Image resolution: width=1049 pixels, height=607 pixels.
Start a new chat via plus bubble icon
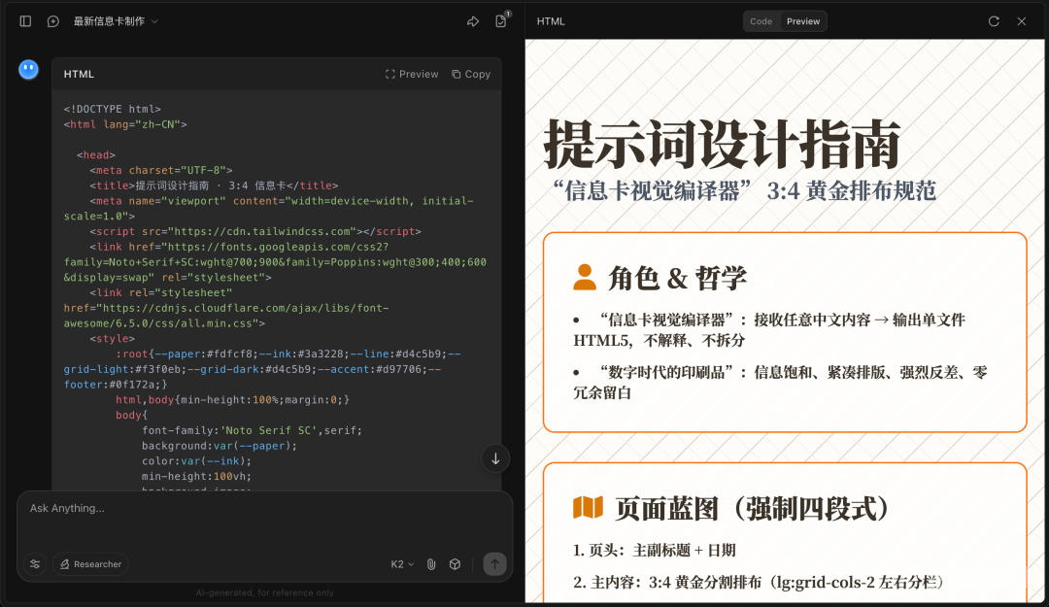[52, 21]
